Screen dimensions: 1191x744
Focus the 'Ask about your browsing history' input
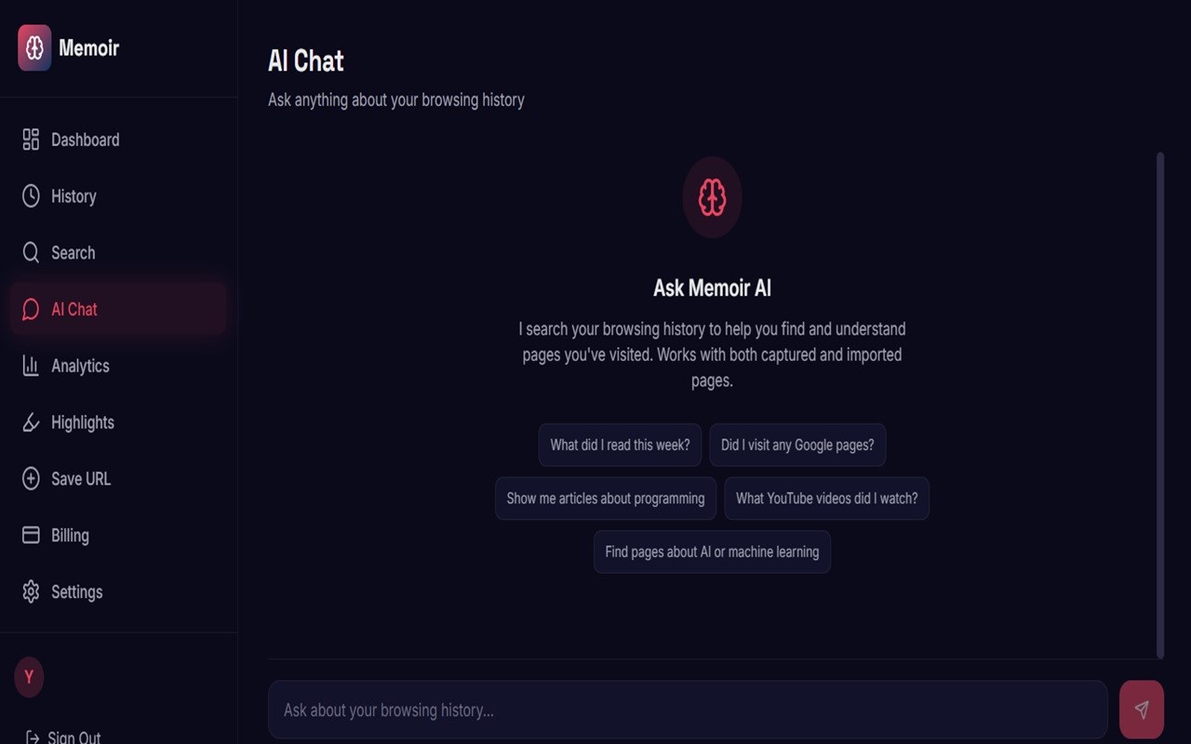point(687,711)
